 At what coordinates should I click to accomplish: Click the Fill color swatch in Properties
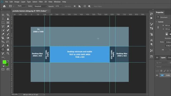tap(166, 50)
